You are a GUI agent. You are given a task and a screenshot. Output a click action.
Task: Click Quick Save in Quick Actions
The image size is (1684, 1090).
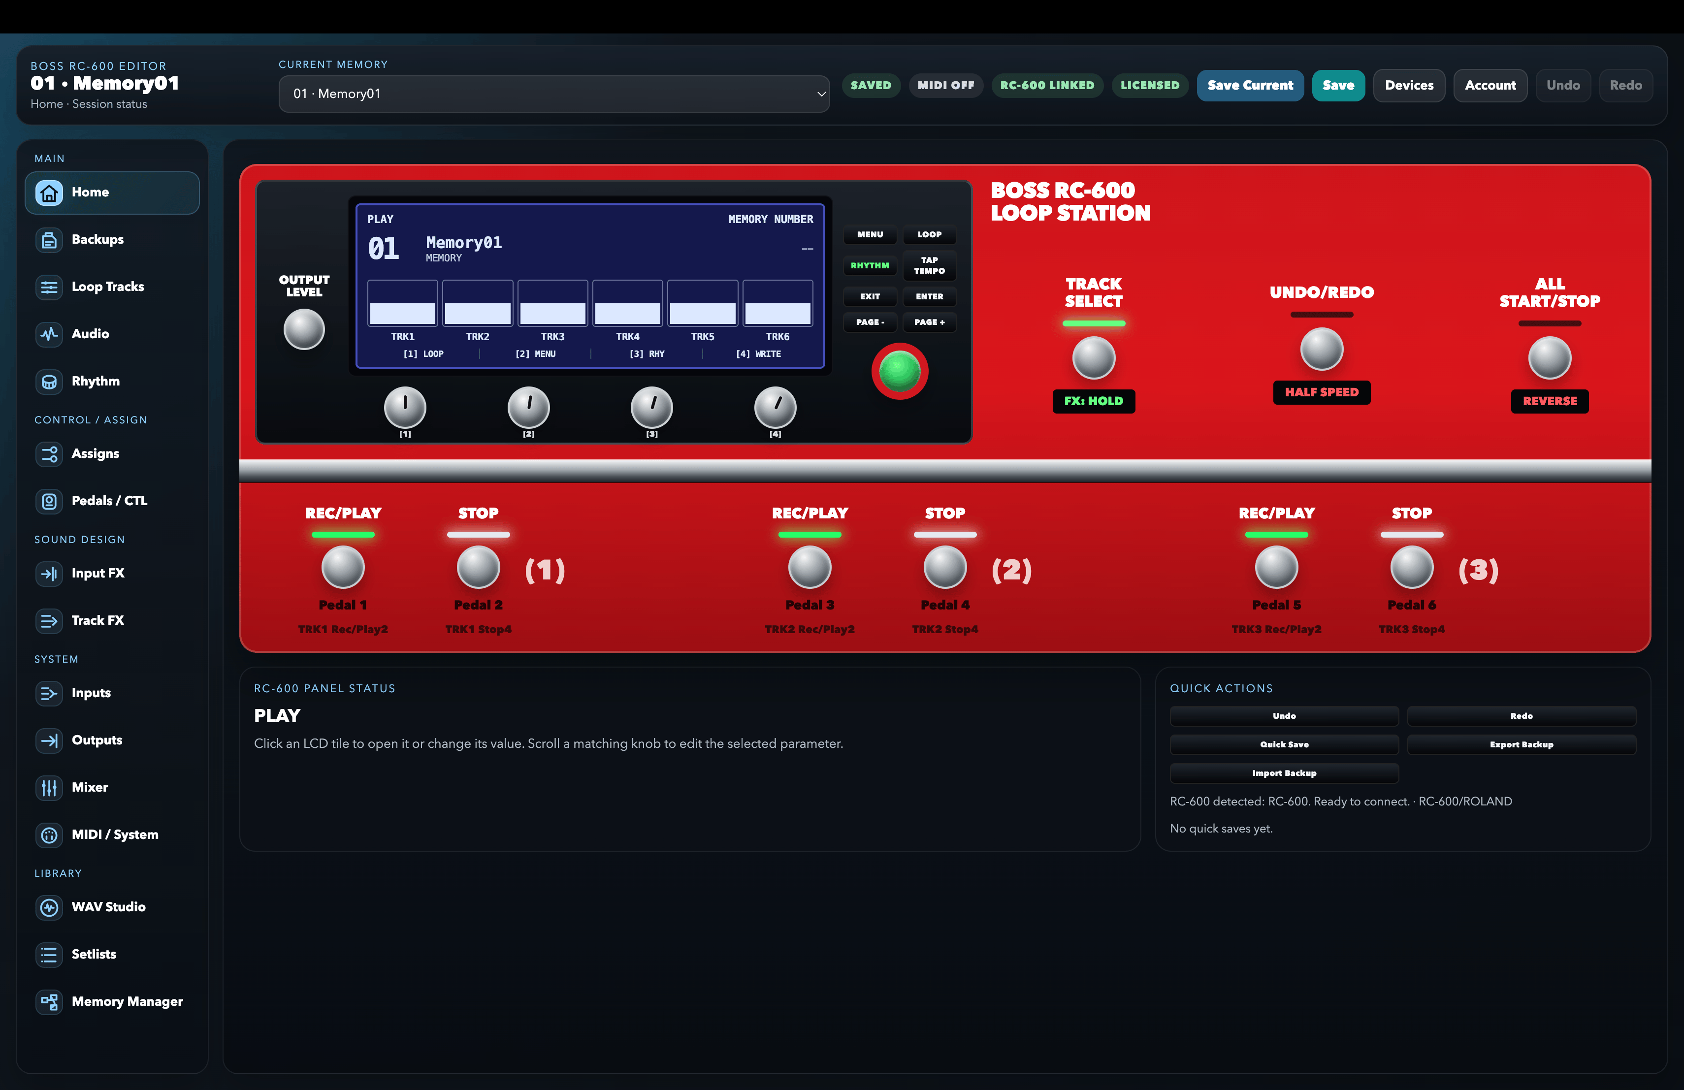1284,744
